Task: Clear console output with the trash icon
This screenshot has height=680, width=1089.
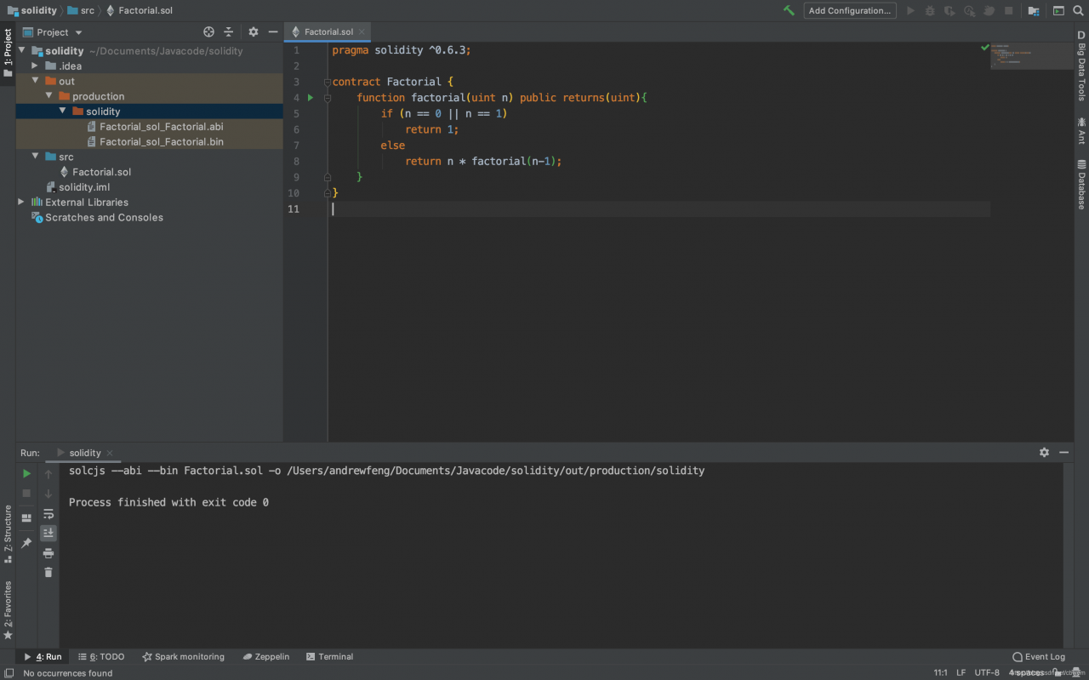Action: click(48, 573)
